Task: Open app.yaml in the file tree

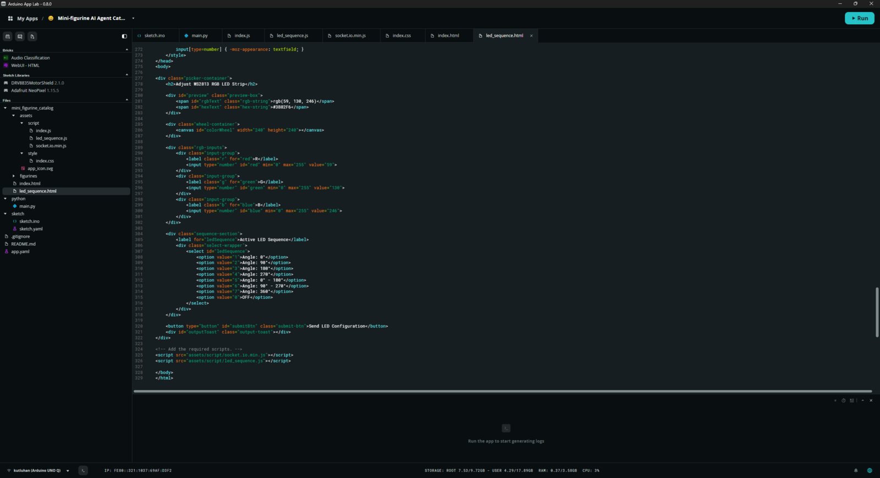Action: coord(20,252)
